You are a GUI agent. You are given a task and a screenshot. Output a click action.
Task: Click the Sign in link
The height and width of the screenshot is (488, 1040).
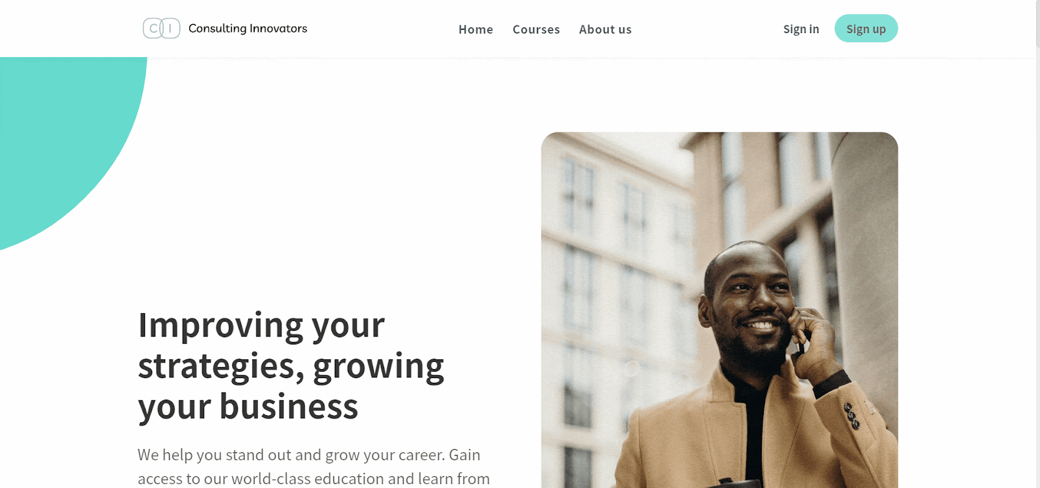coord(801,29)
